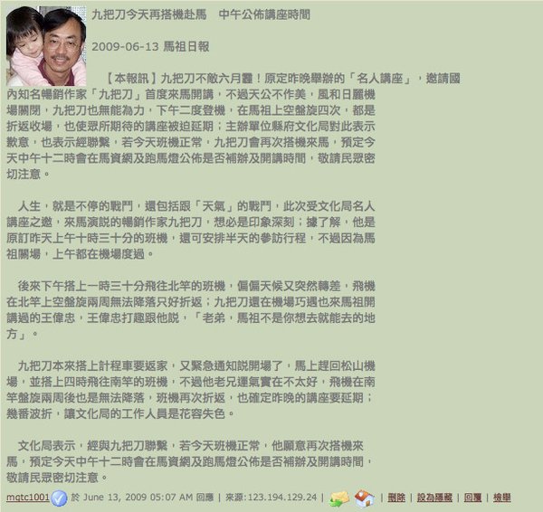Viewport: 543px width, 512px height.
Task: Click the blue verified checkmark badge
Action: (x=59, y=498)
